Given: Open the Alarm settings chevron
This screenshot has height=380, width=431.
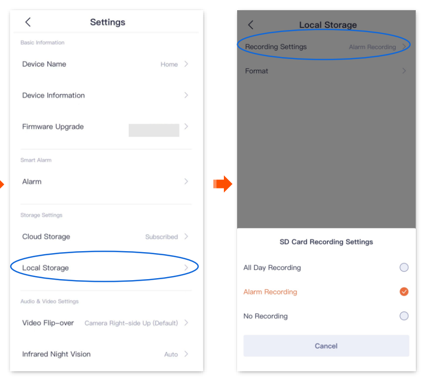Looking at the screenshot, I should coord(186,181).
